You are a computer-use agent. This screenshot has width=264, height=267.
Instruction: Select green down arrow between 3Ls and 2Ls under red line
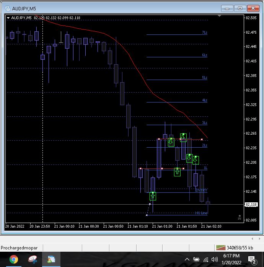(x=171, y=142)
